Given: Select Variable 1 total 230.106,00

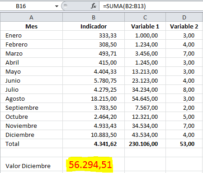Looking at the screenshot, I should click(x=145, y=144).
